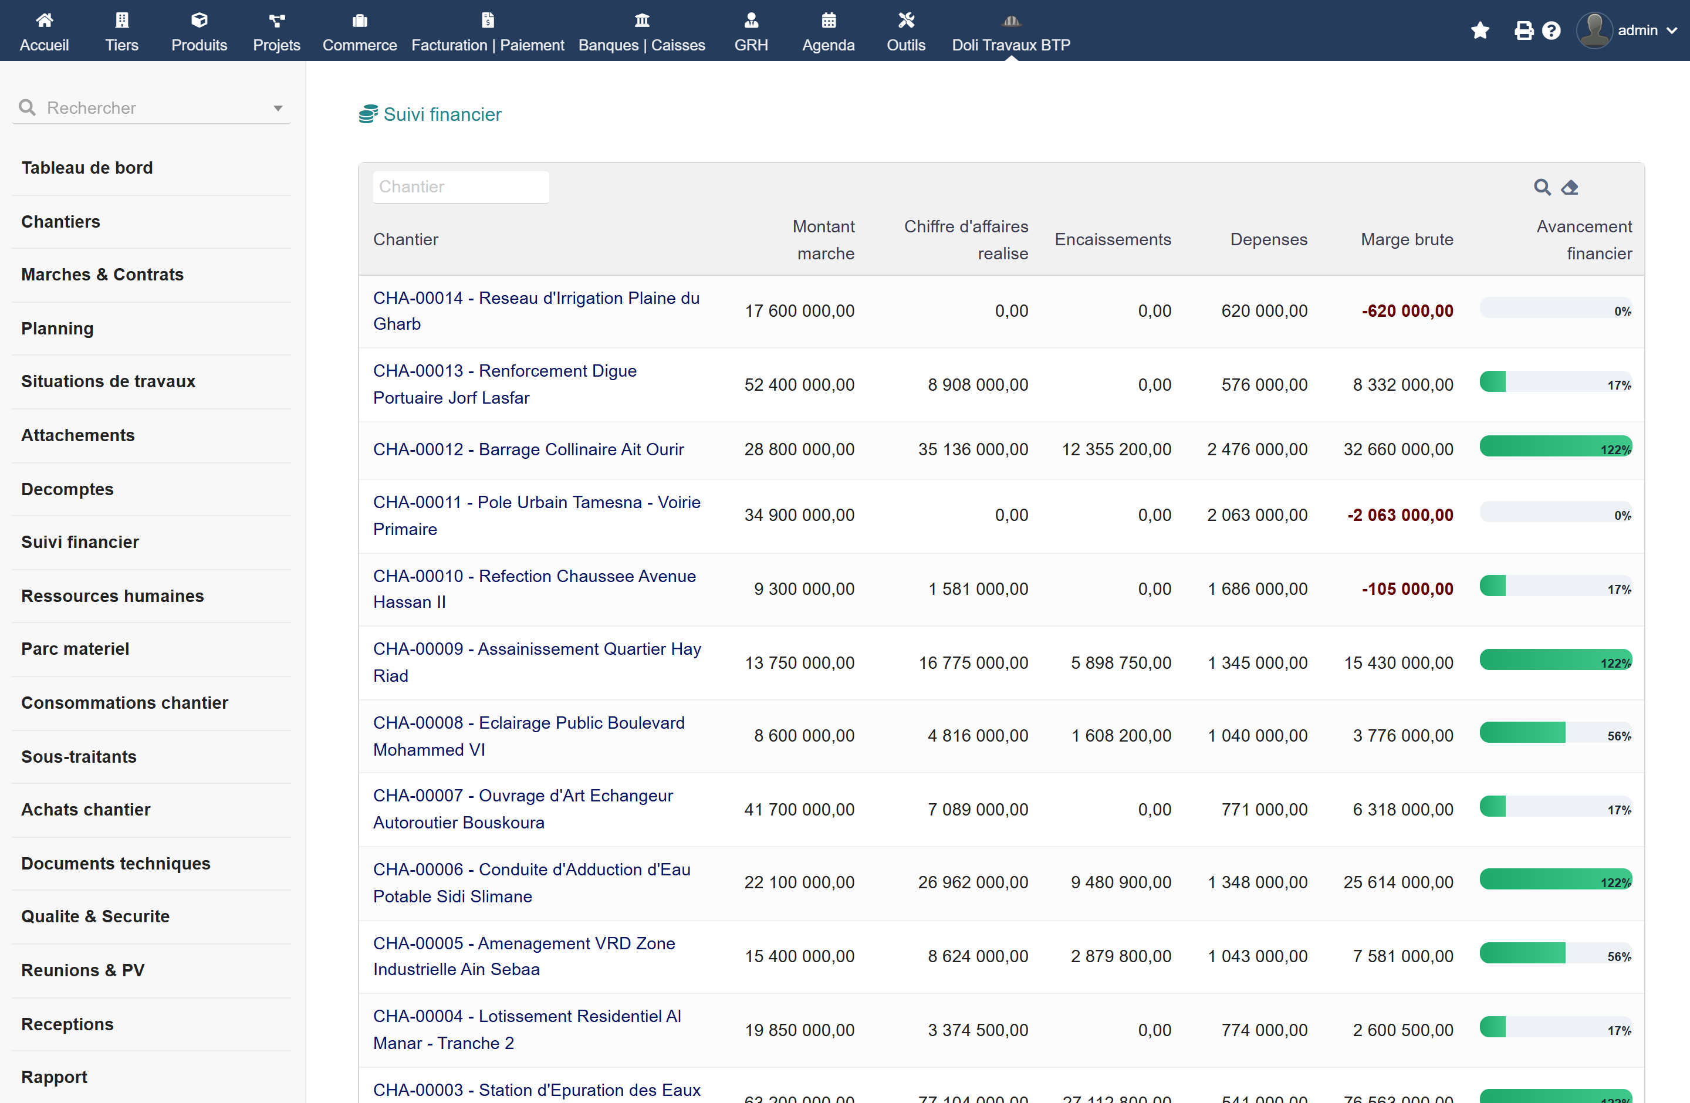This screenshot has width=1690, height=1103.
Task: Click the Chantier filter input field
Action: [x=461, y=187]
